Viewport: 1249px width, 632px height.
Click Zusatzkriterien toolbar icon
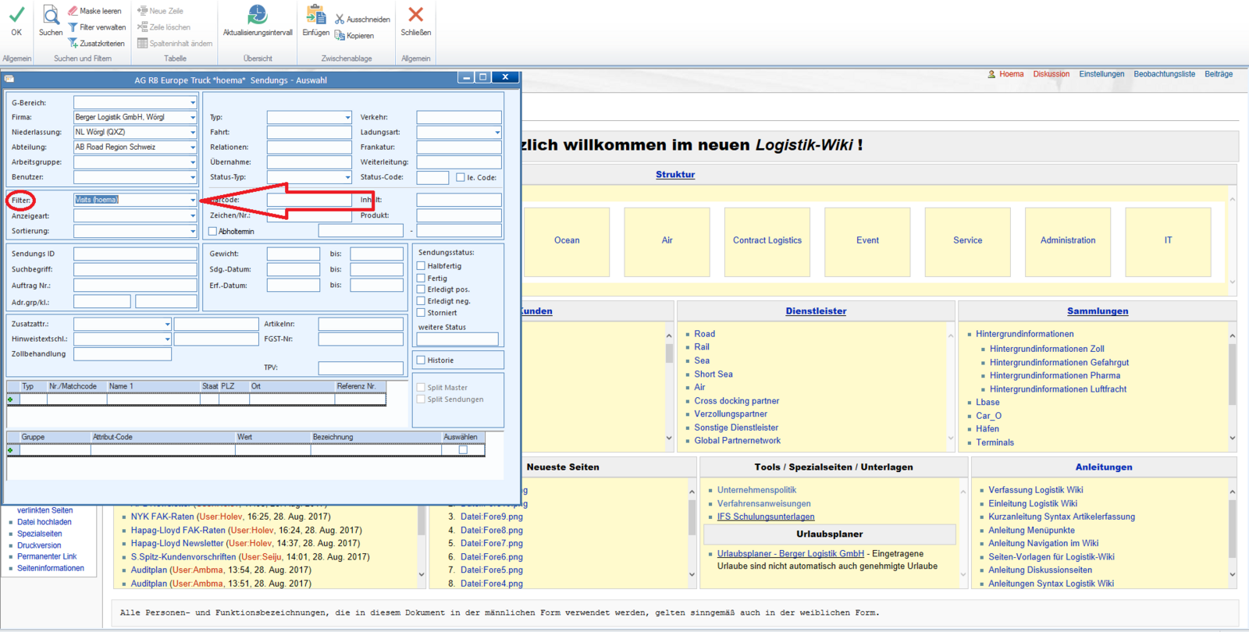(73, 43)
